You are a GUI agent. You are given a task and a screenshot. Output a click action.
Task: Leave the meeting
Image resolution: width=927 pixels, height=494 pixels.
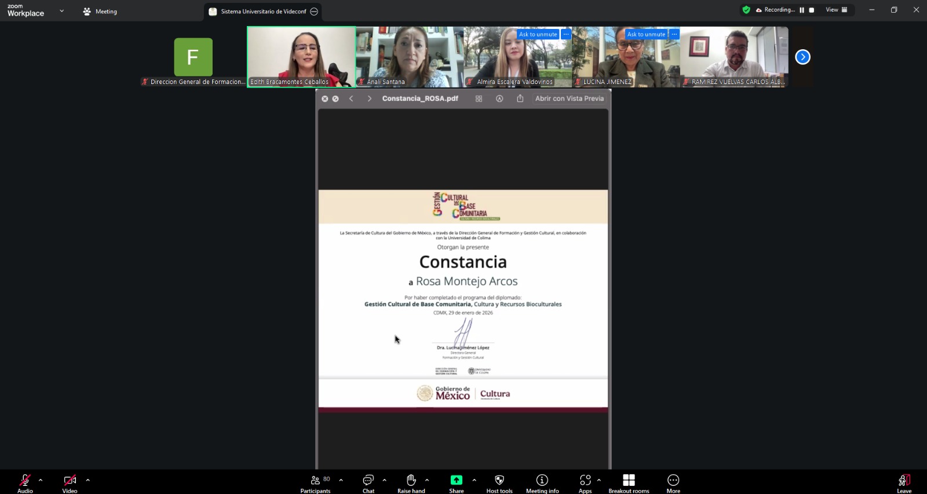[x=904, y=483]
